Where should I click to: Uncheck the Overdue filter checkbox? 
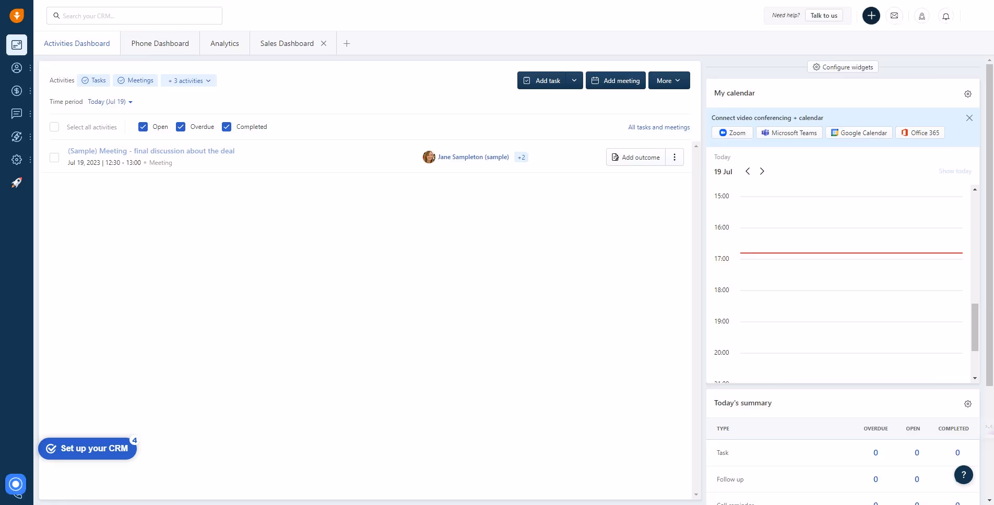181,127
